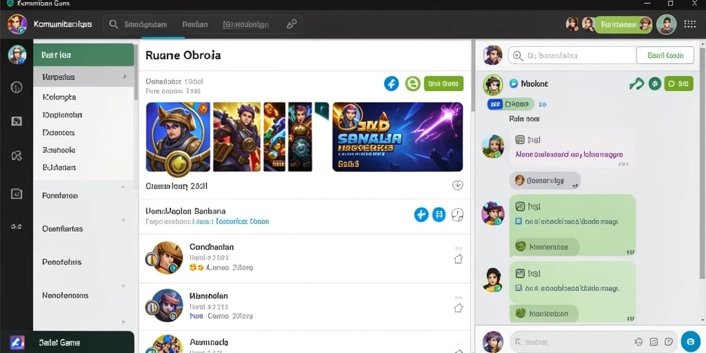Image resolution: width=706 pixels, height=353 pixels.
Task: Click the green button beside Ruane Obroia icons
Action: 443,83
